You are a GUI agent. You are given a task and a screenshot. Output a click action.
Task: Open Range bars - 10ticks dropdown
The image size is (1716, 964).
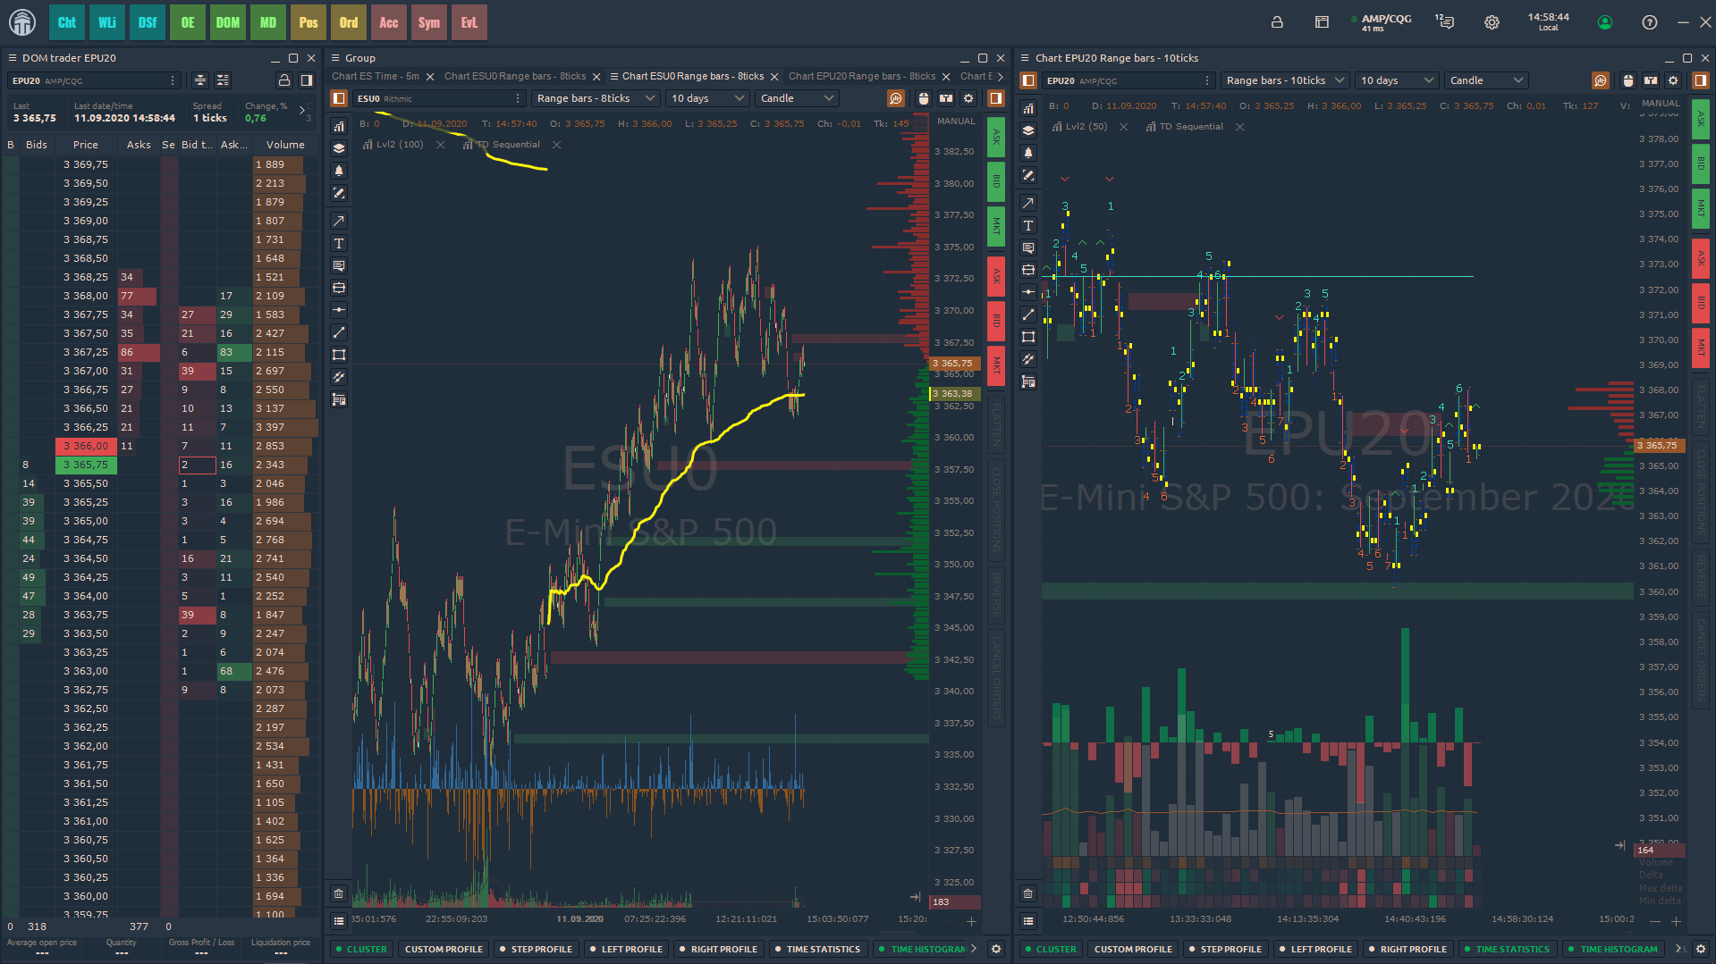1285,80
